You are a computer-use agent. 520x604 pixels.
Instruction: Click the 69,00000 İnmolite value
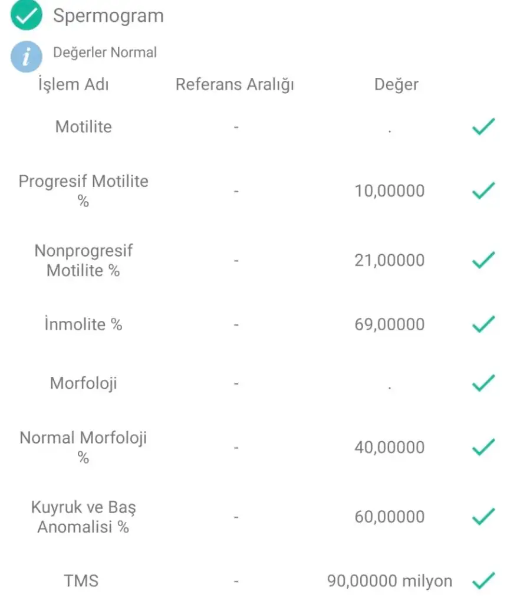[389, 324]
